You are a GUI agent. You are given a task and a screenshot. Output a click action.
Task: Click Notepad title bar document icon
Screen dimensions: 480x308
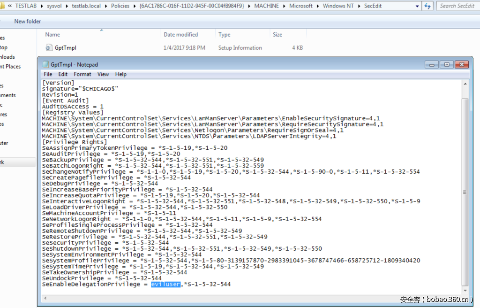click(45, 64)
